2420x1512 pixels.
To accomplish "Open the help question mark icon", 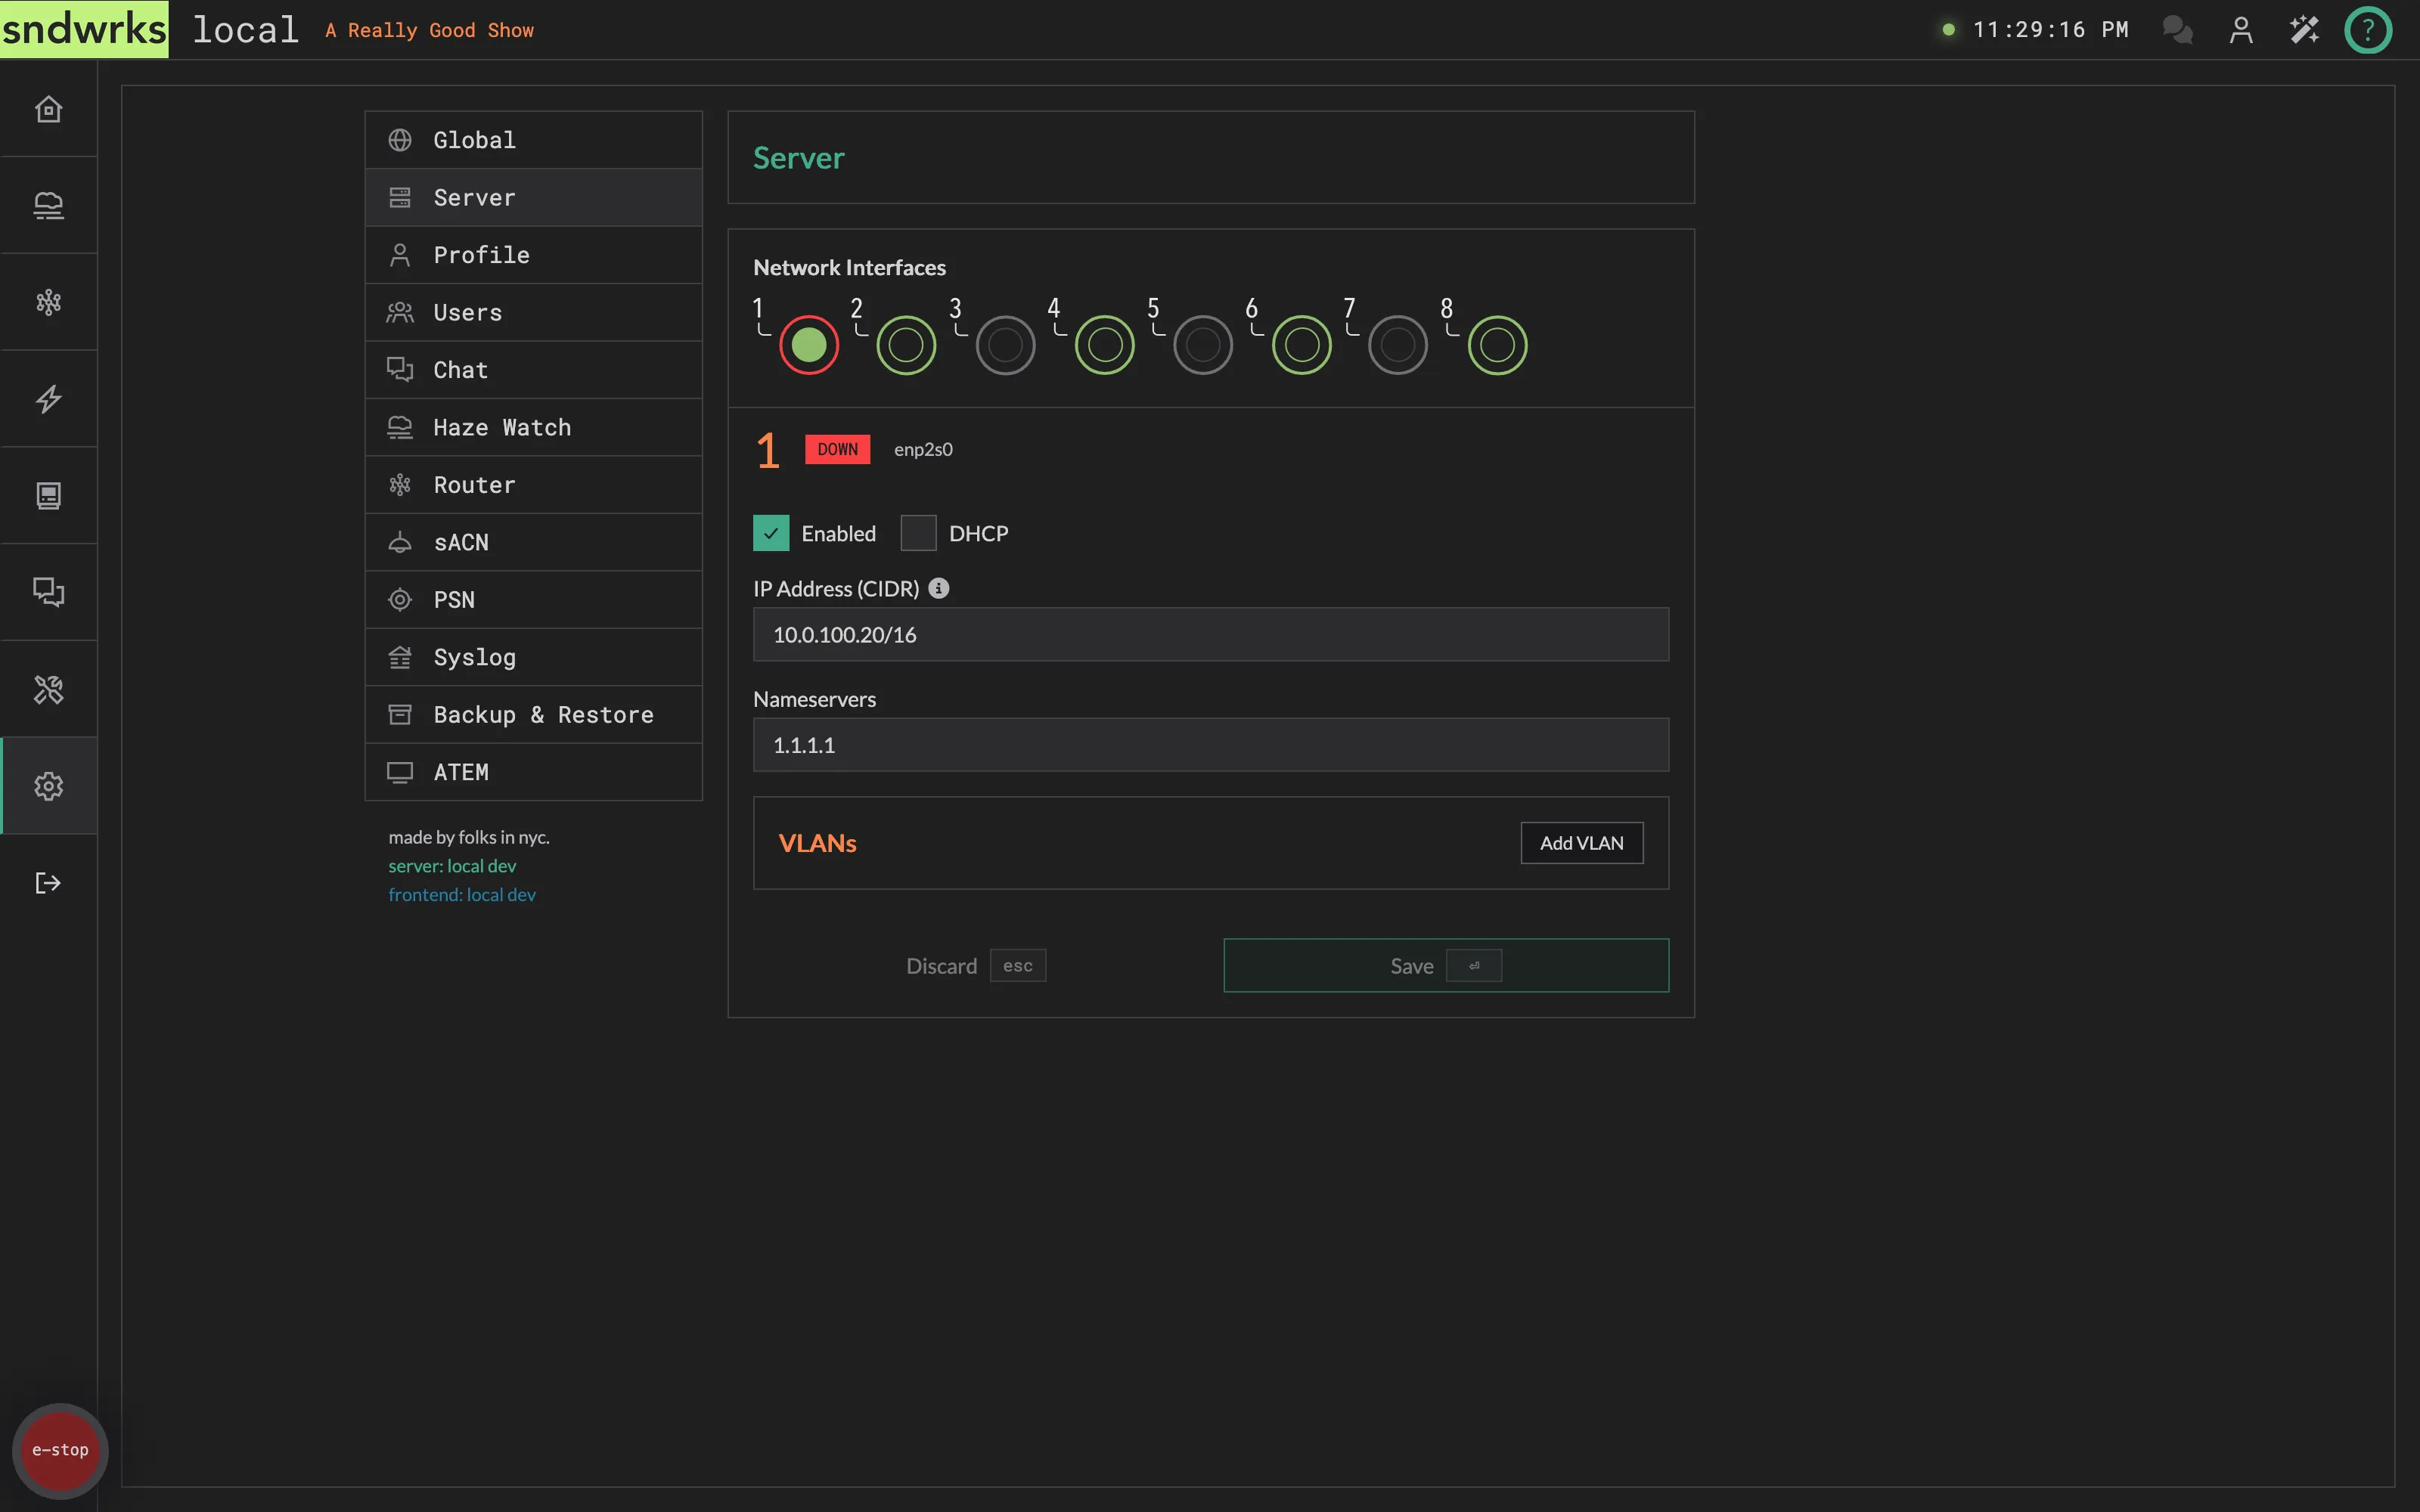I will coord(2367,30).
